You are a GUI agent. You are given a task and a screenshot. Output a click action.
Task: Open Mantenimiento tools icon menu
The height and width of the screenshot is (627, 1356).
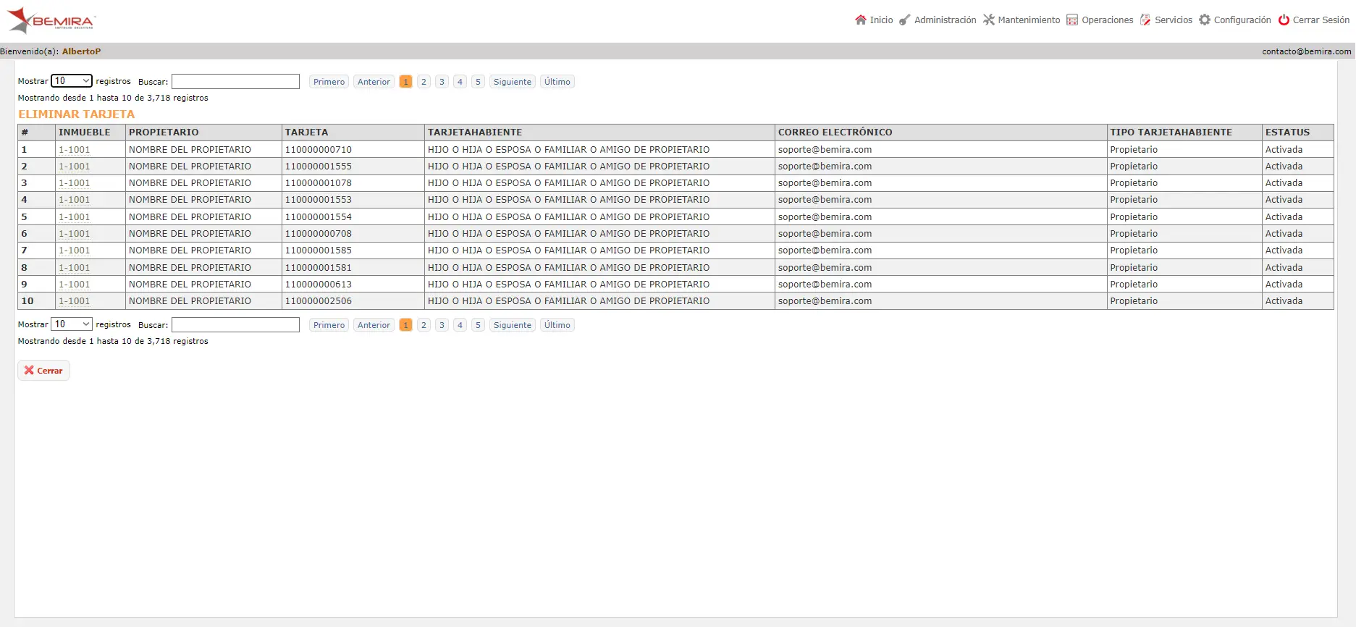(989, 20)
